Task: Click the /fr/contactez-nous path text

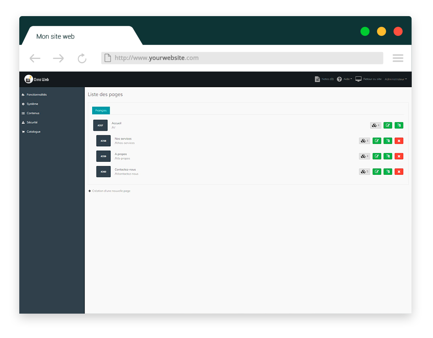Action: [x=126, y=174]
